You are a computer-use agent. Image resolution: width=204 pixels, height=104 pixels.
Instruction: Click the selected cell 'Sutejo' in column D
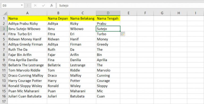108,29
